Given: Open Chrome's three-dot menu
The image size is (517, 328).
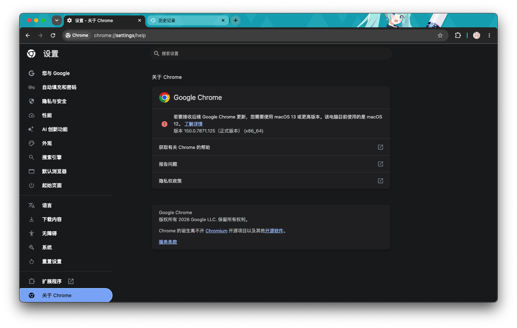Looking at the screenshot, I should (x=489, y=35).
